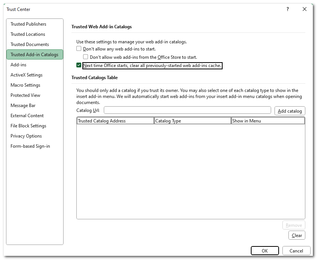Close the Trust Center dialog

(x=305, y=9)
